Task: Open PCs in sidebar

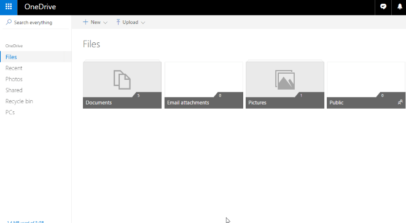Action: coord(10,112)
